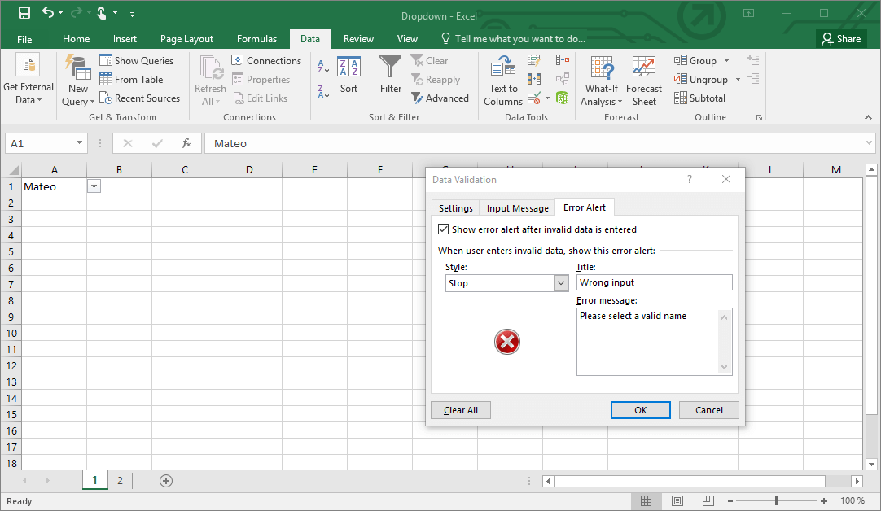Launch the Forecast Sheet tool
Viewport: 881px width, 511px height.
[x=644, y=79]
